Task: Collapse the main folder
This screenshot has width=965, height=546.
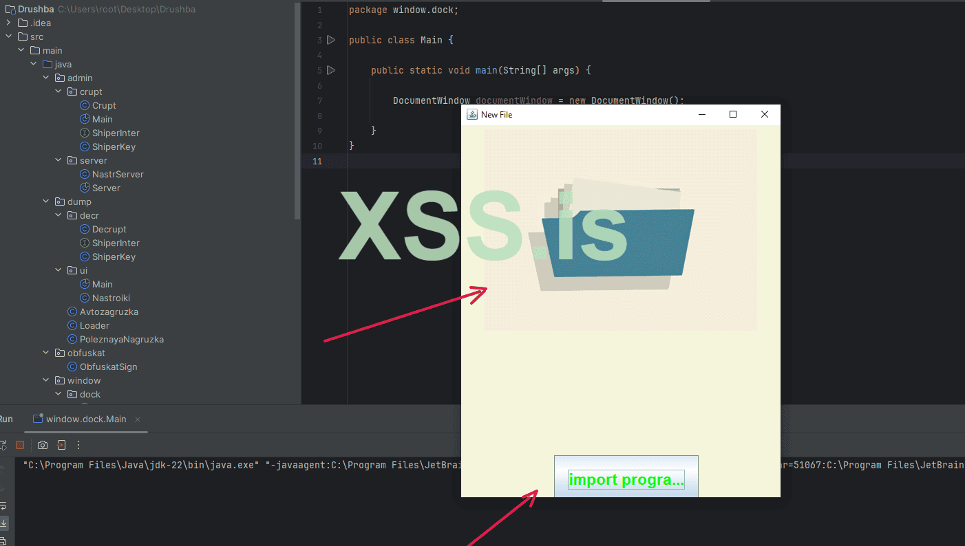Action: click(x=21, y=50)
